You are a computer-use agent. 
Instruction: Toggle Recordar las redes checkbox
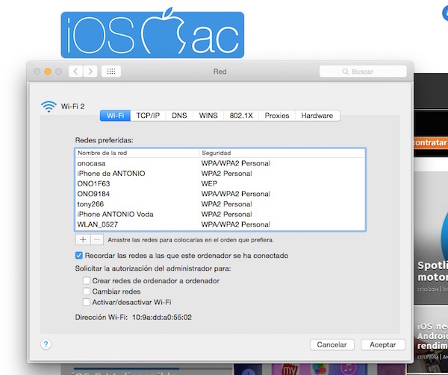tap(81, 256)
